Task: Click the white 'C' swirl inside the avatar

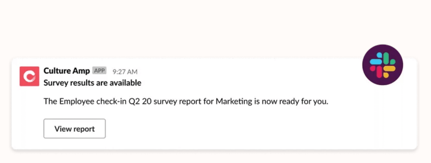Action: tap(29, 76)
